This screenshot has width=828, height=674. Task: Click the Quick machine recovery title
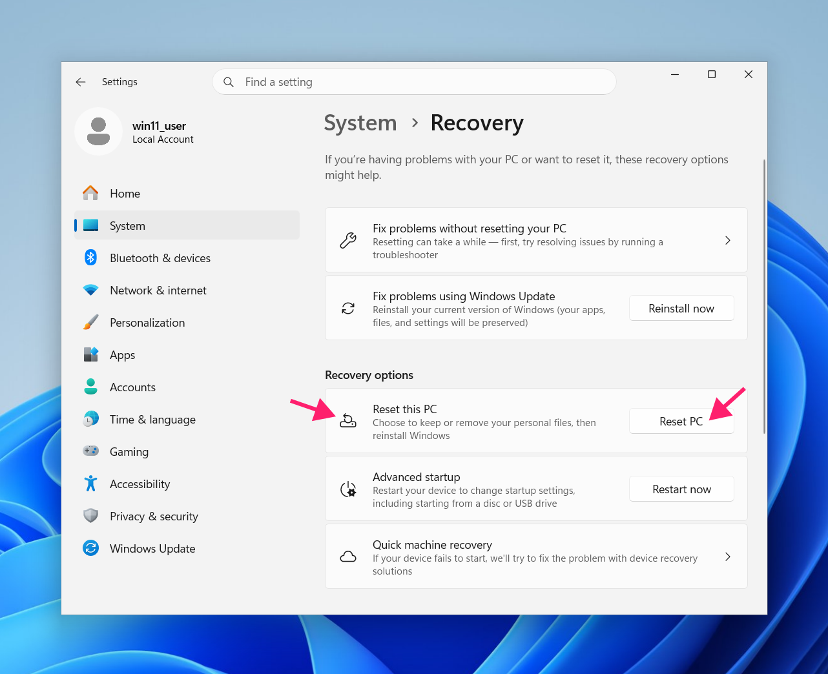click(x=432, y=545)
